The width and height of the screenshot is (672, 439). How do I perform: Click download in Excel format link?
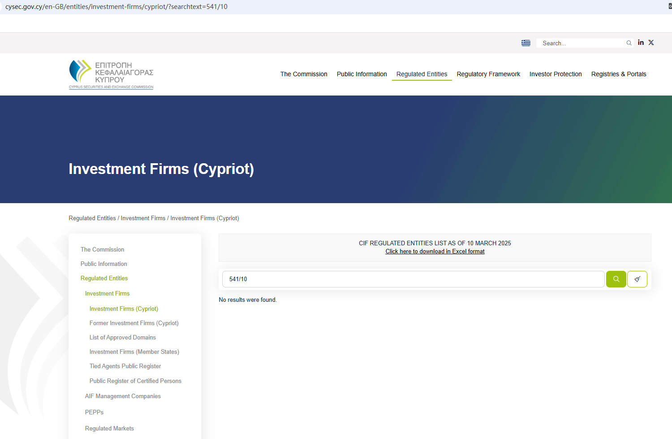[x=435, y=252]
